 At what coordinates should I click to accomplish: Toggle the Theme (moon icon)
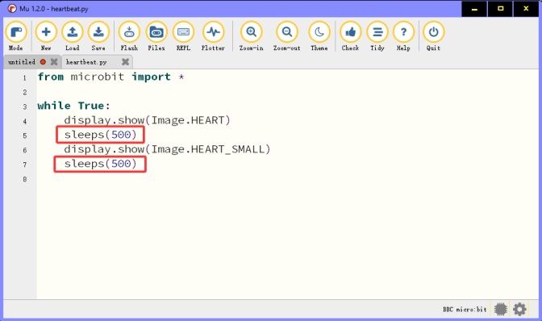319,36
